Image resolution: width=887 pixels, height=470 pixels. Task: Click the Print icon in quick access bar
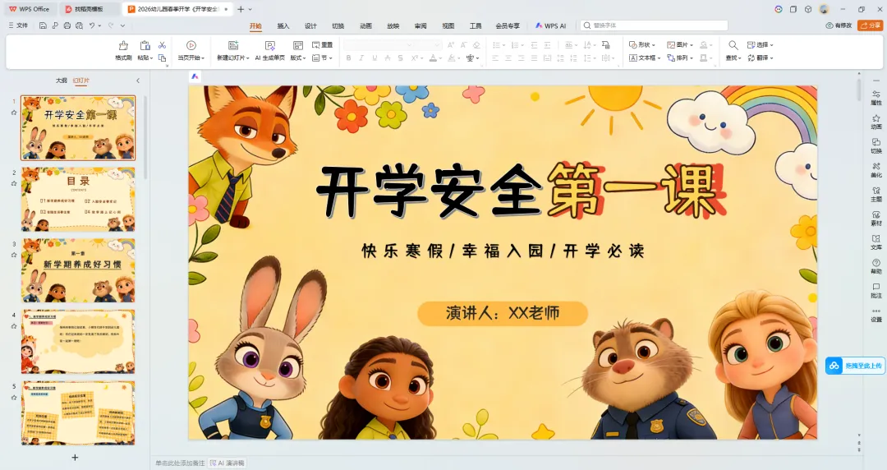(x=67, y=25)
